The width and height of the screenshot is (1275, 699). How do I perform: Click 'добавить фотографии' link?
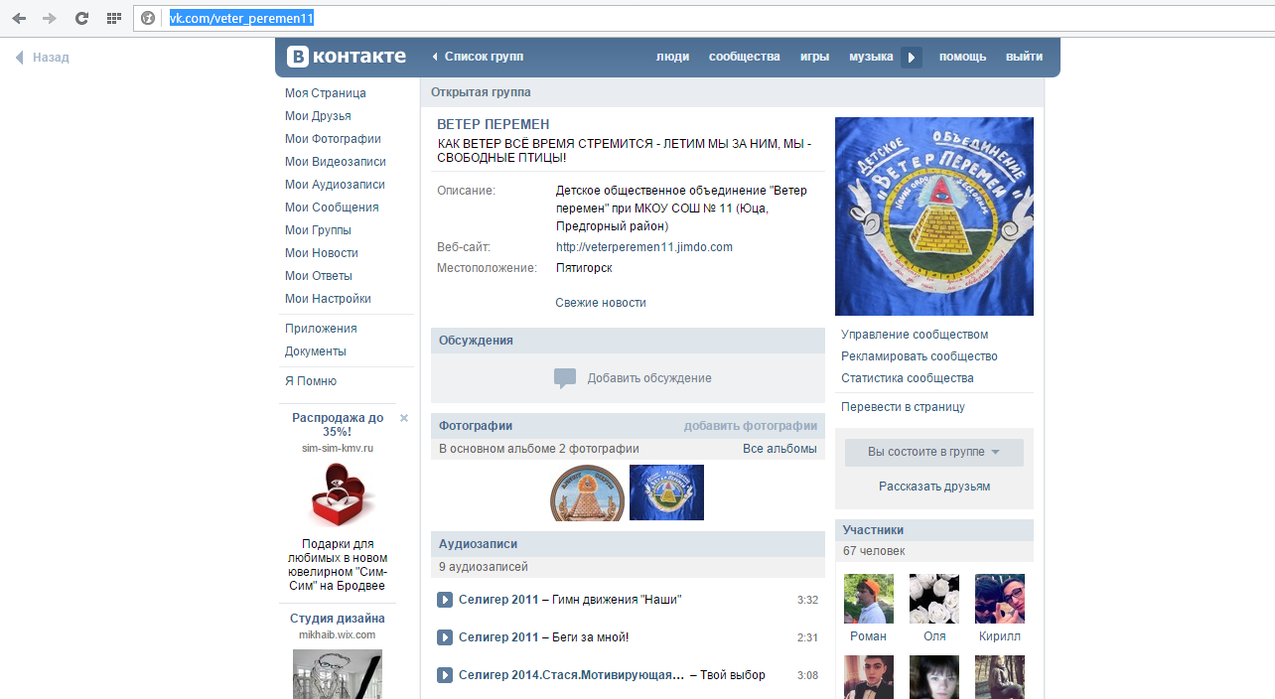pyautogui.click(x=751, y=426)
